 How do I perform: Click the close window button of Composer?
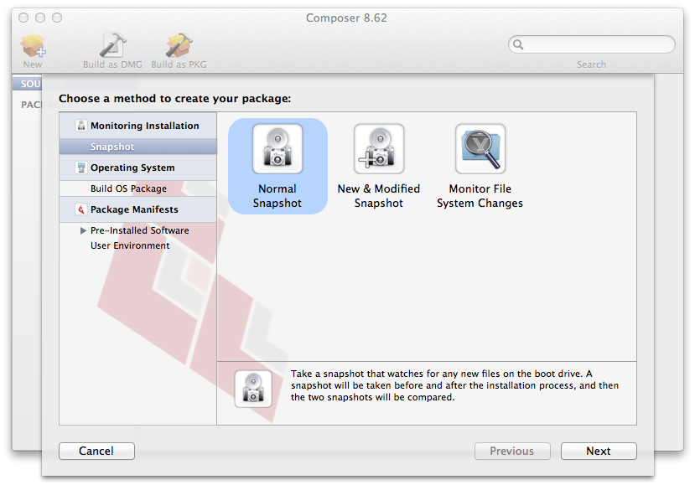point(23,18)
